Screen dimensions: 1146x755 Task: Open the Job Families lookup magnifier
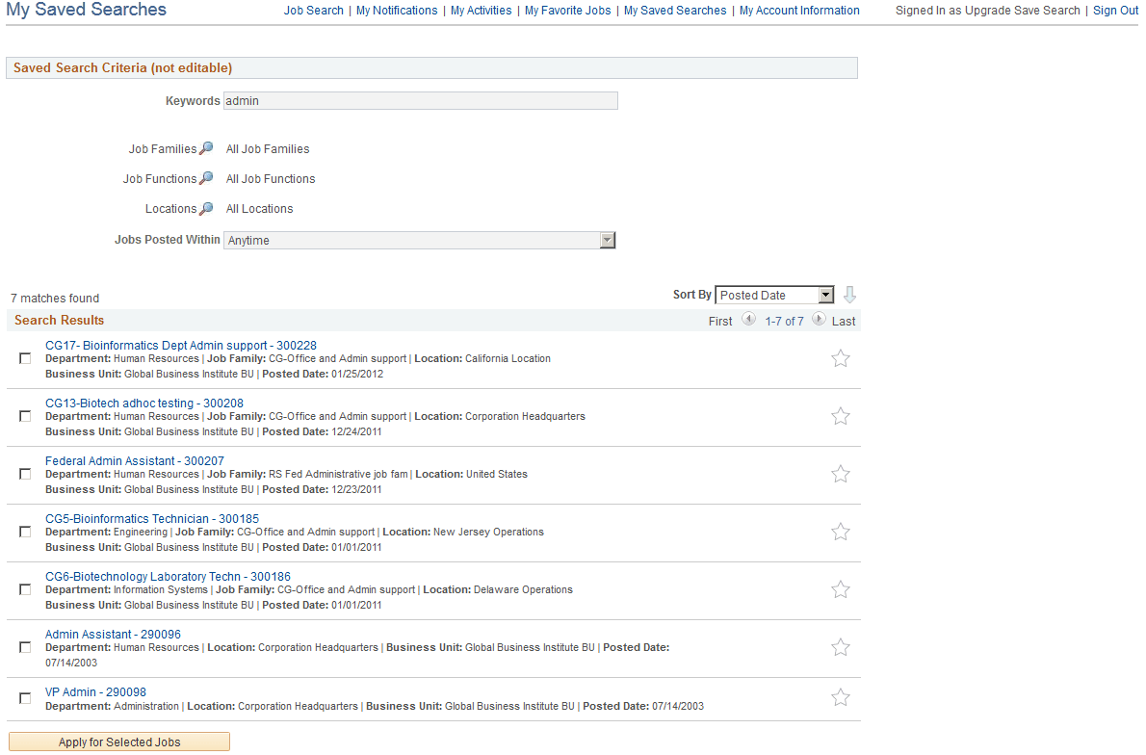pos(208,148)
